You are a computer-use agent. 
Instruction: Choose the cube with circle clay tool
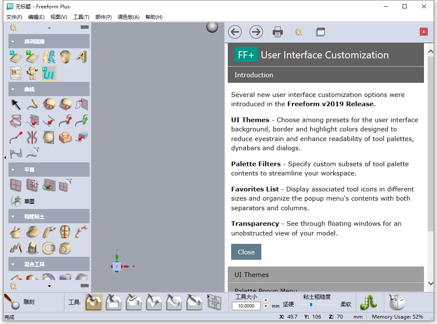(x=65, y=248)
